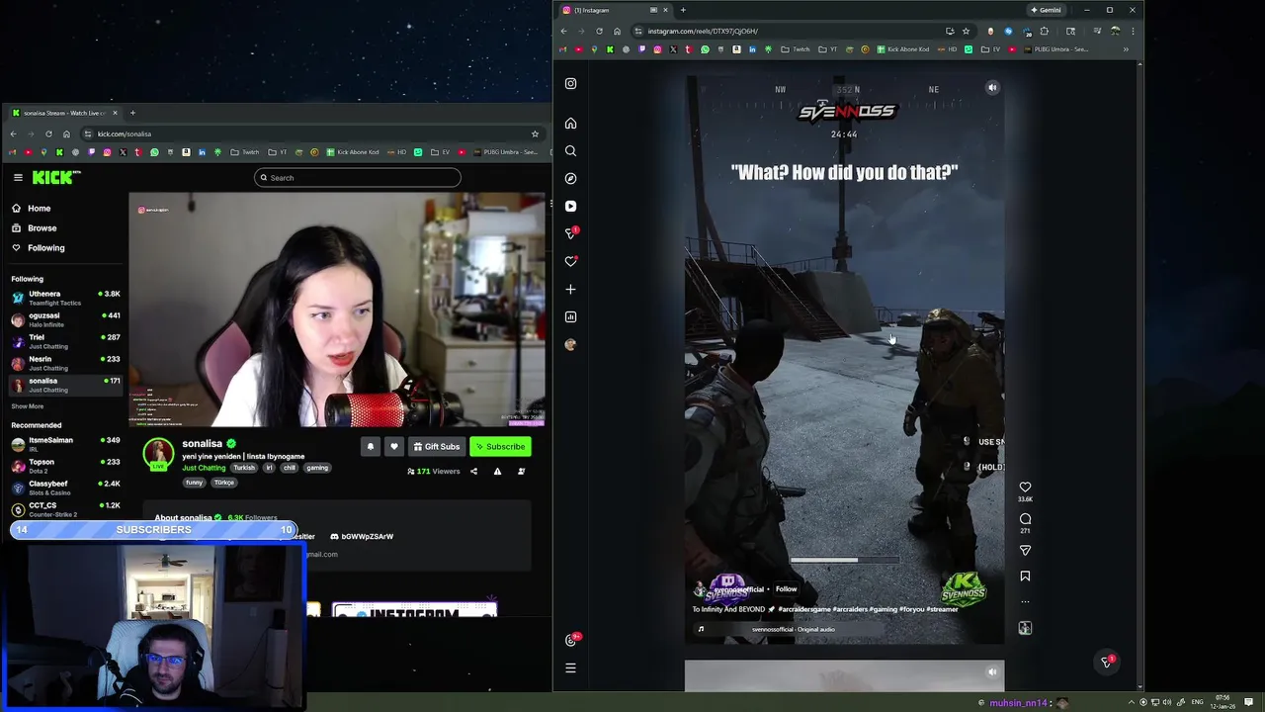Share the sonalisa stream

coord(473,472)
